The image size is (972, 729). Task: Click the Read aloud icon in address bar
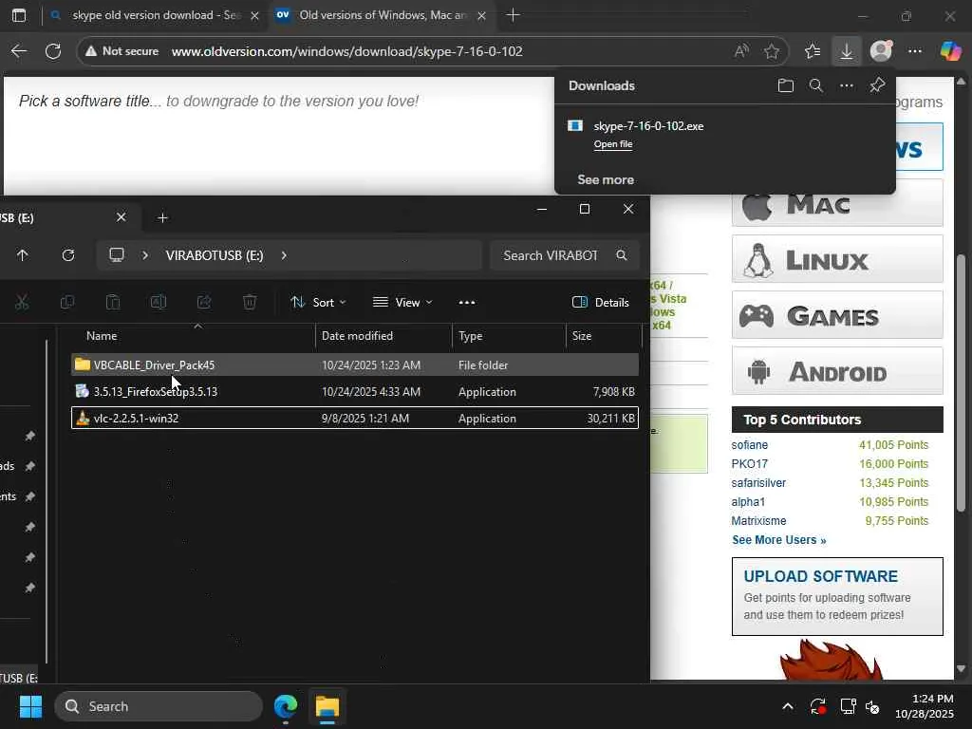[740, 51]
